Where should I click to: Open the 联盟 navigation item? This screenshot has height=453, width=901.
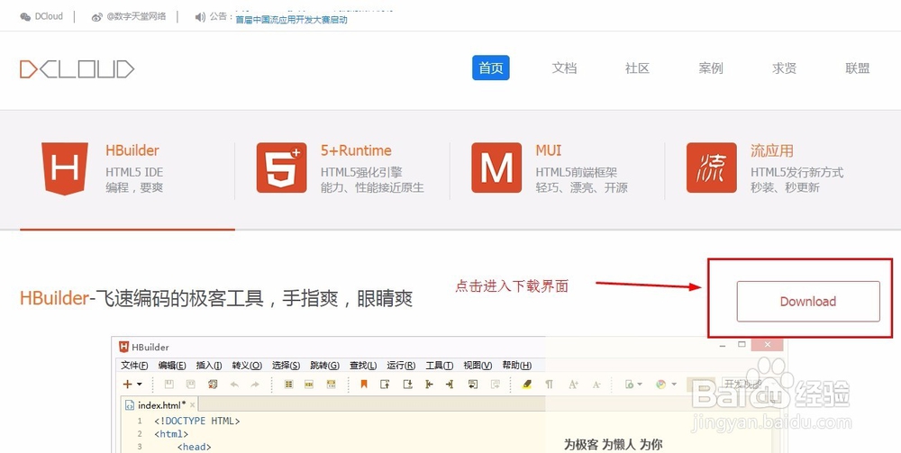click(x=858, y=68)
